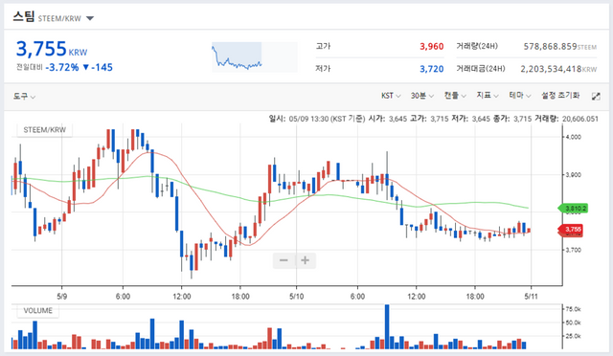
Task: Click the 3,700 price axis label
Action: tap(574, 250)
